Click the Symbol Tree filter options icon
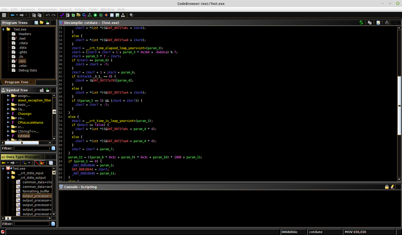The height and width of the screenshot is (235, 402). click(x=53, y=148)
